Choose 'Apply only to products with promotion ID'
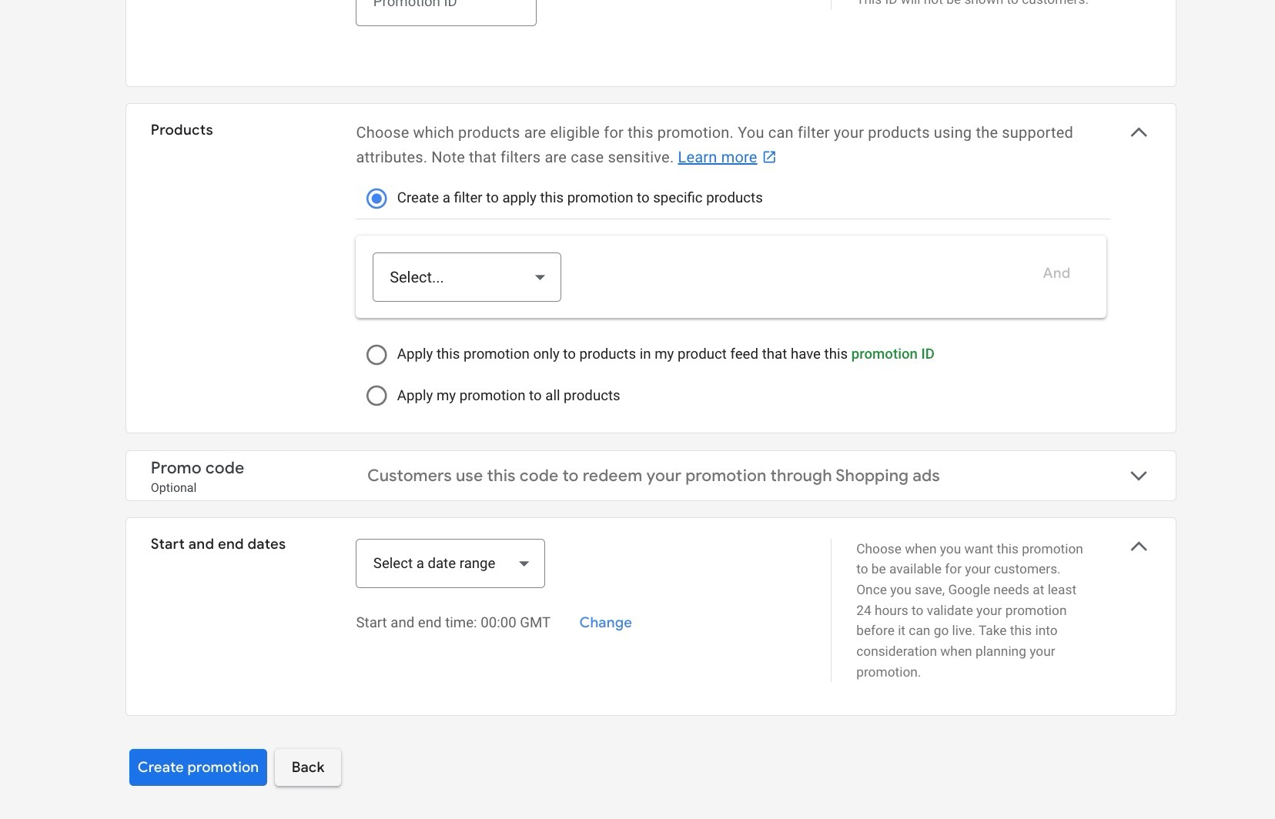The height and width of the screenshot is (819, 1275). [376, 355]
